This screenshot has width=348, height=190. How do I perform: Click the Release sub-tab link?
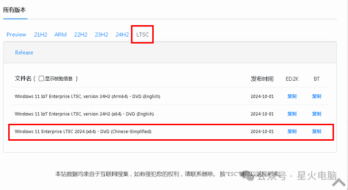click(24, 53)
